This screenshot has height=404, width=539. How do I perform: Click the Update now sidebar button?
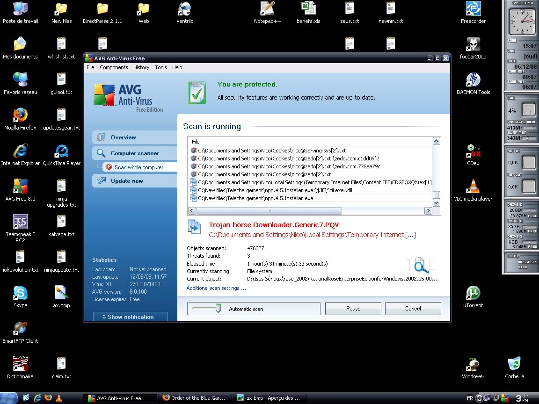tap(135, 180)
